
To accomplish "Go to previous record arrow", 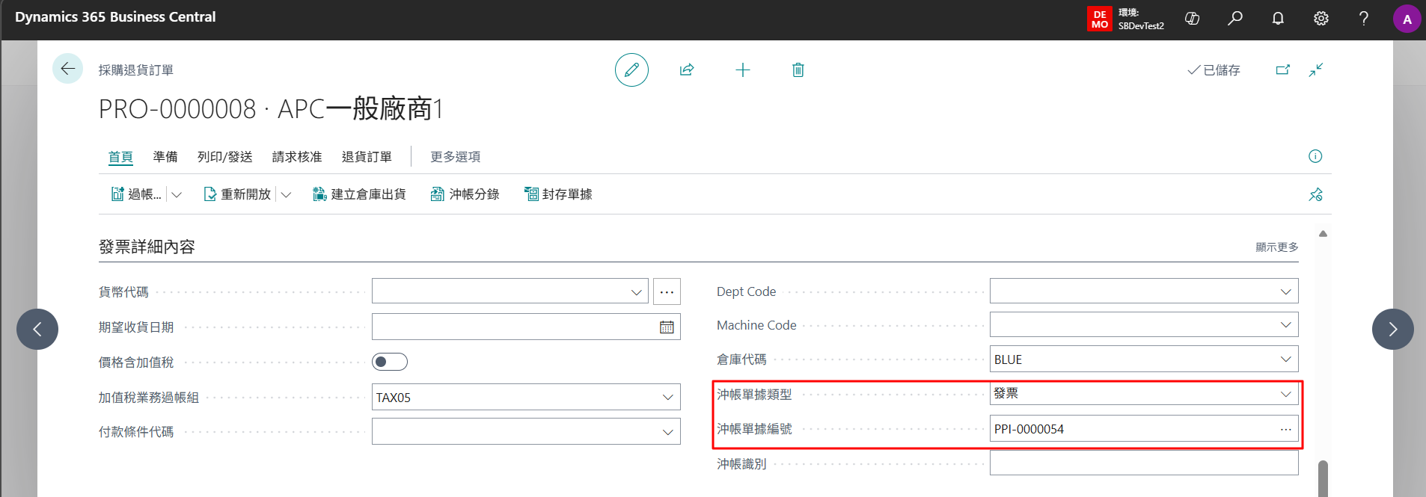I will coord(37,329).
